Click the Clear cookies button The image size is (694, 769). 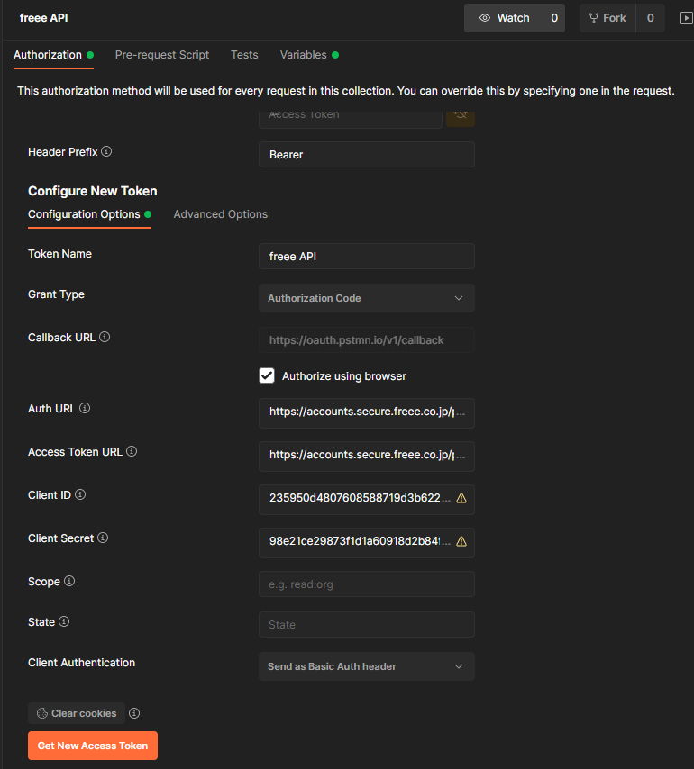click(x=77, y=713)
